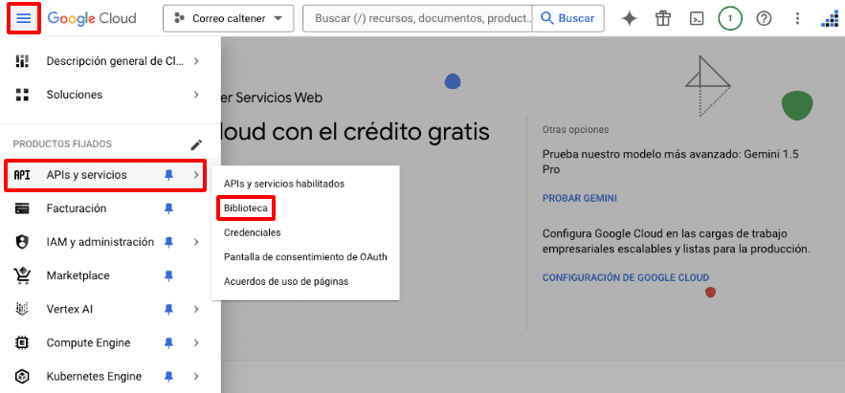
Task: Open the help question mark icon
Action: click(764, 18)
